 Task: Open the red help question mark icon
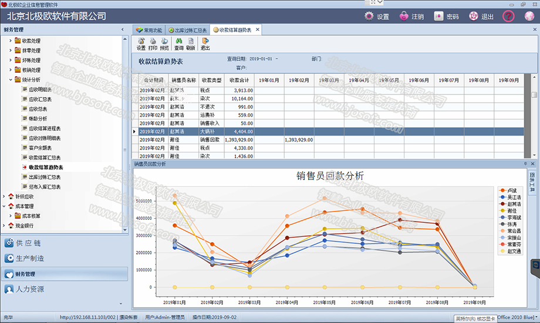pos(508,16)
